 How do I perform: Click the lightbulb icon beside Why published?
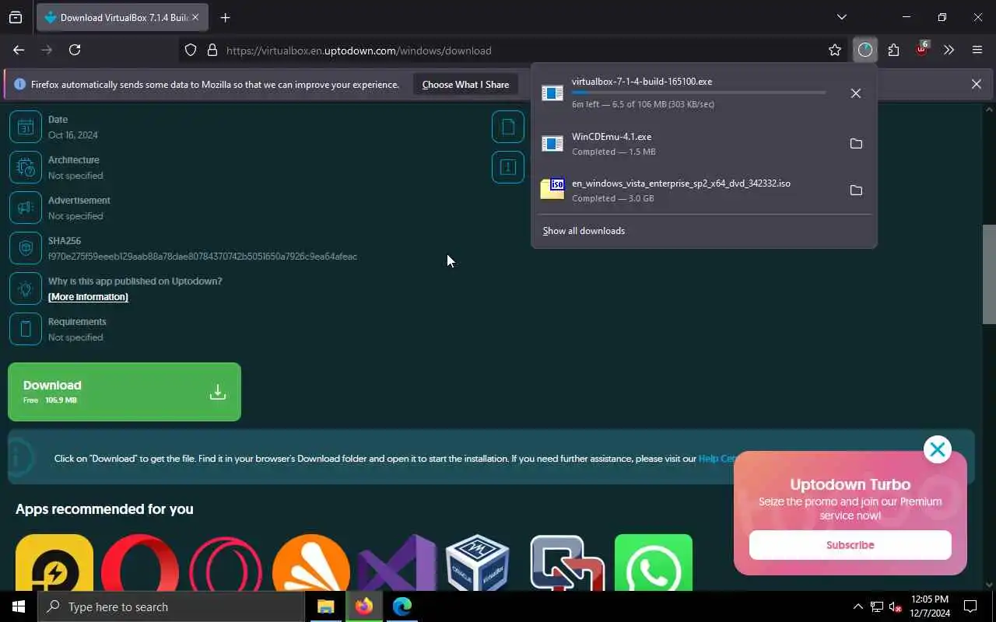26,289
